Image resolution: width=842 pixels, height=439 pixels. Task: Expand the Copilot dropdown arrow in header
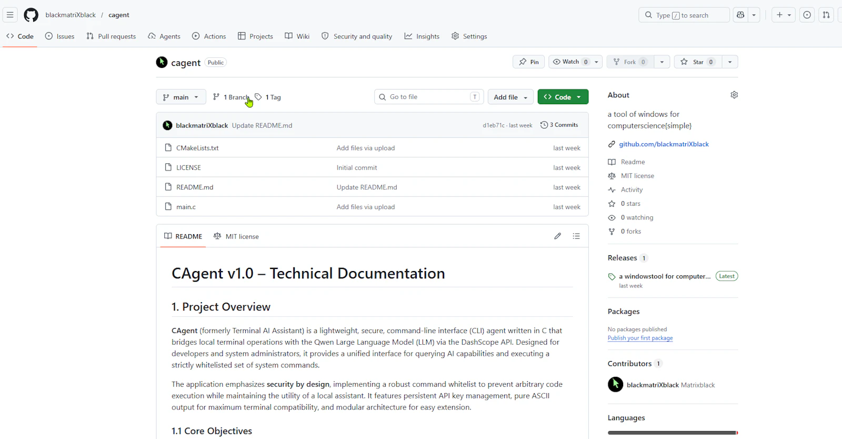754,15
